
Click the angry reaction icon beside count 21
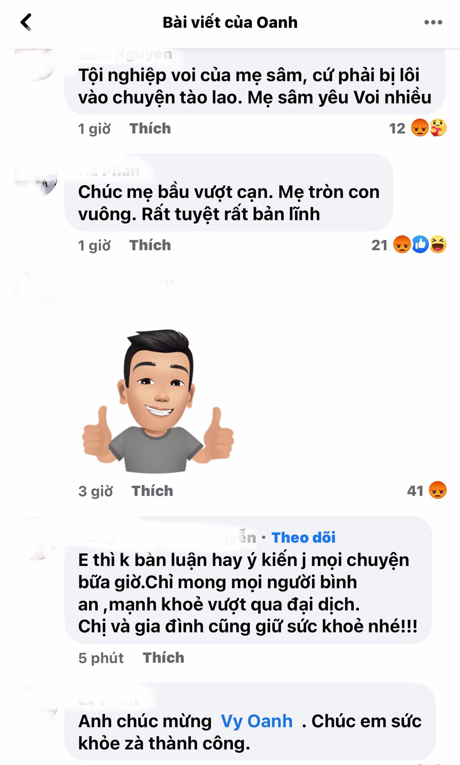tap(402, 245)
